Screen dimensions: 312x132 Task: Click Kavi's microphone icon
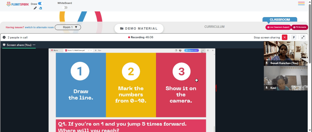coord(267,88)
